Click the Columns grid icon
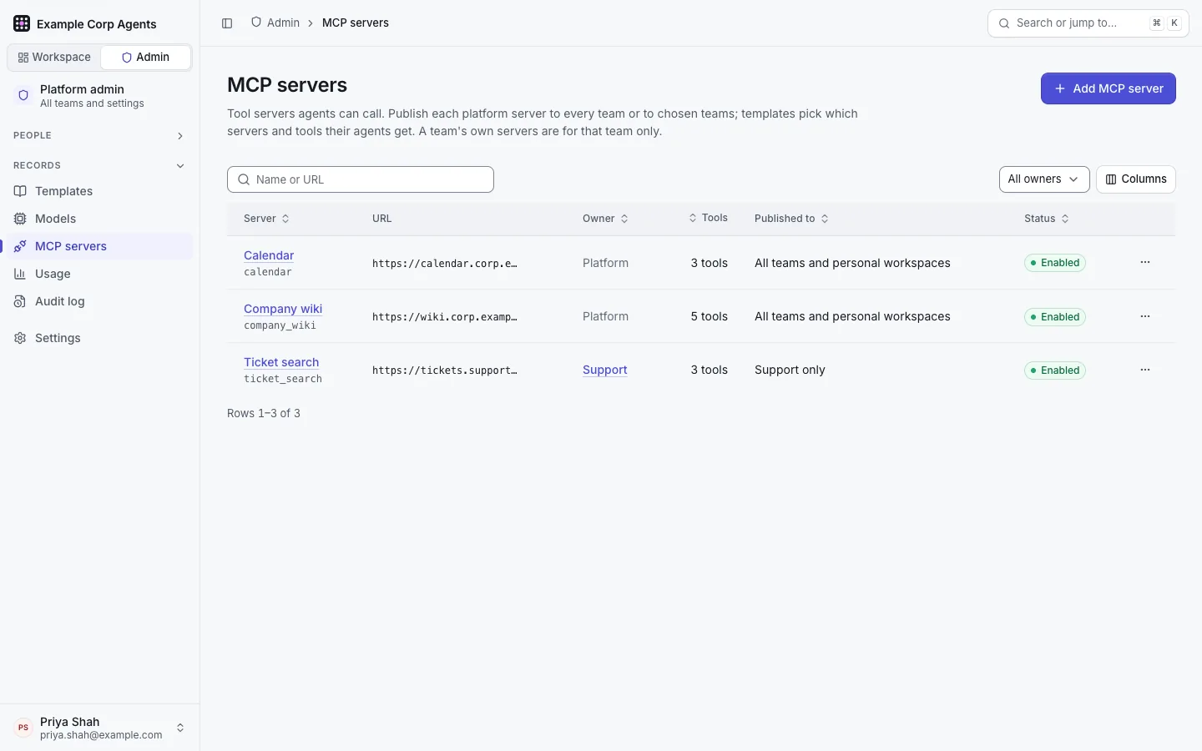Screen dimensions: 1202x751 [1111, 179]
